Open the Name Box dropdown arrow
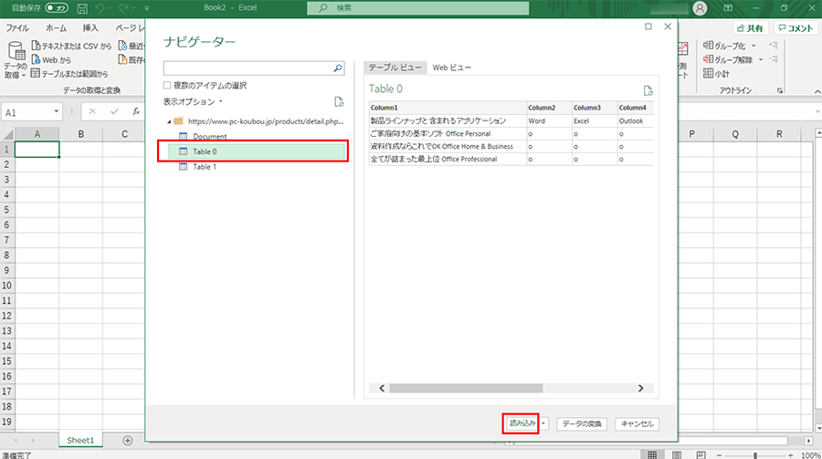 (56, 111)
